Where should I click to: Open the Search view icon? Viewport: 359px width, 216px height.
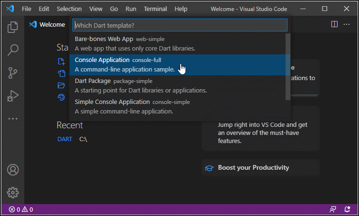pos(12,50)
